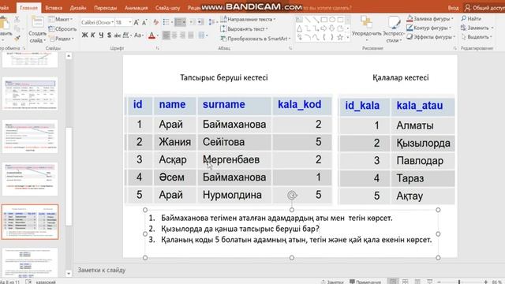The width and height of the screenshot is (505, 284).
Task: Toggle italic formatting (К)
Action: tap(93, 35)
